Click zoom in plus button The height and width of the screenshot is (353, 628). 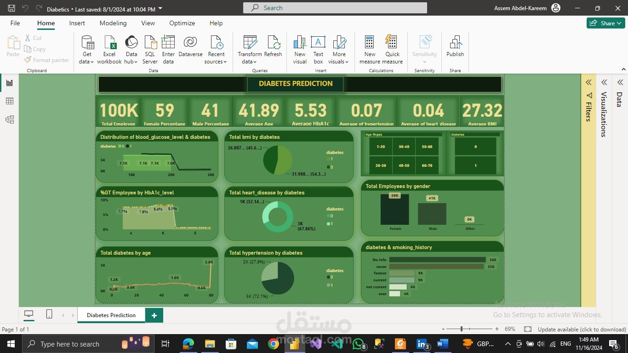point(497,329)
